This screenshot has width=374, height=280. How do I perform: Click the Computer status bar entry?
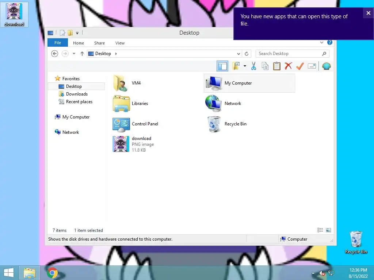coord(294,239)
